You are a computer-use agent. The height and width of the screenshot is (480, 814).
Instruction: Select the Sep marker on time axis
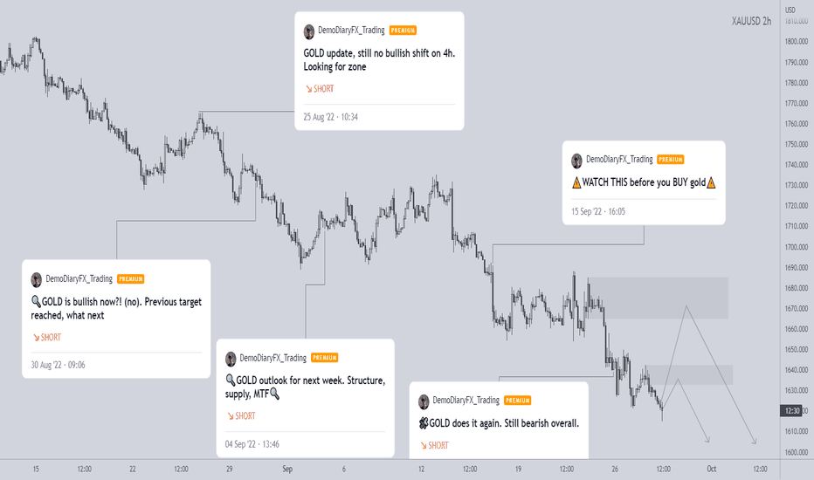coord(287,469)
